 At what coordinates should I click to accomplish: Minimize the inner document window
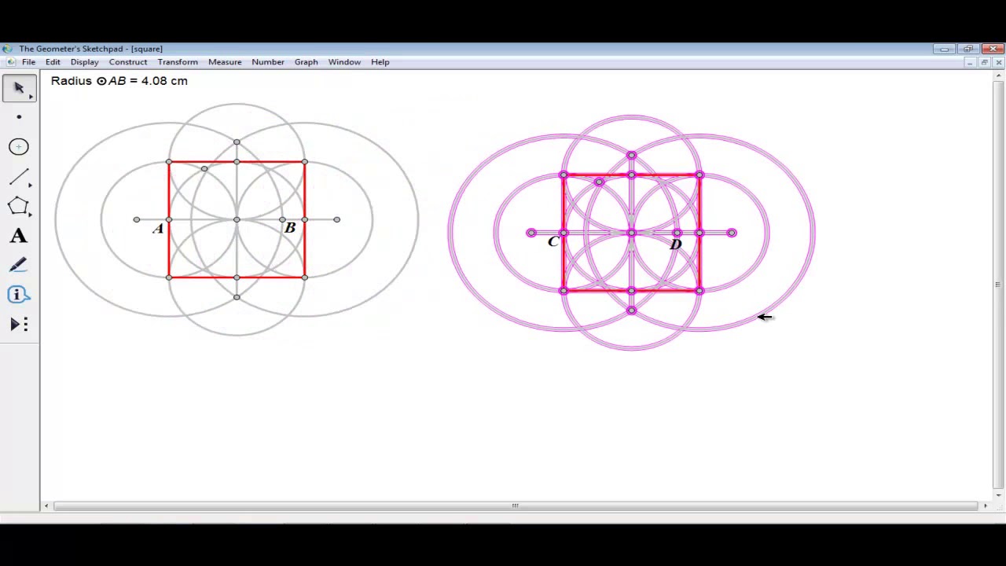tap(970, 62)
